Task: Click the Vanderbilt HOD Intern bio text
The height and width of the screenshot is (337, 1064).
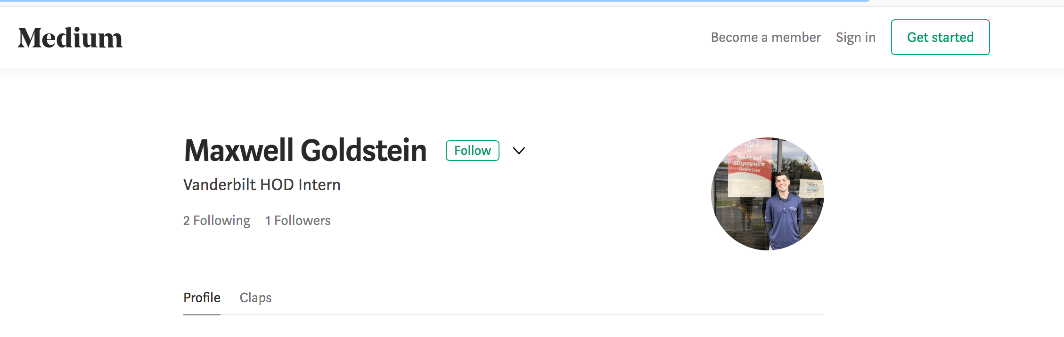Action: (262, 185)
